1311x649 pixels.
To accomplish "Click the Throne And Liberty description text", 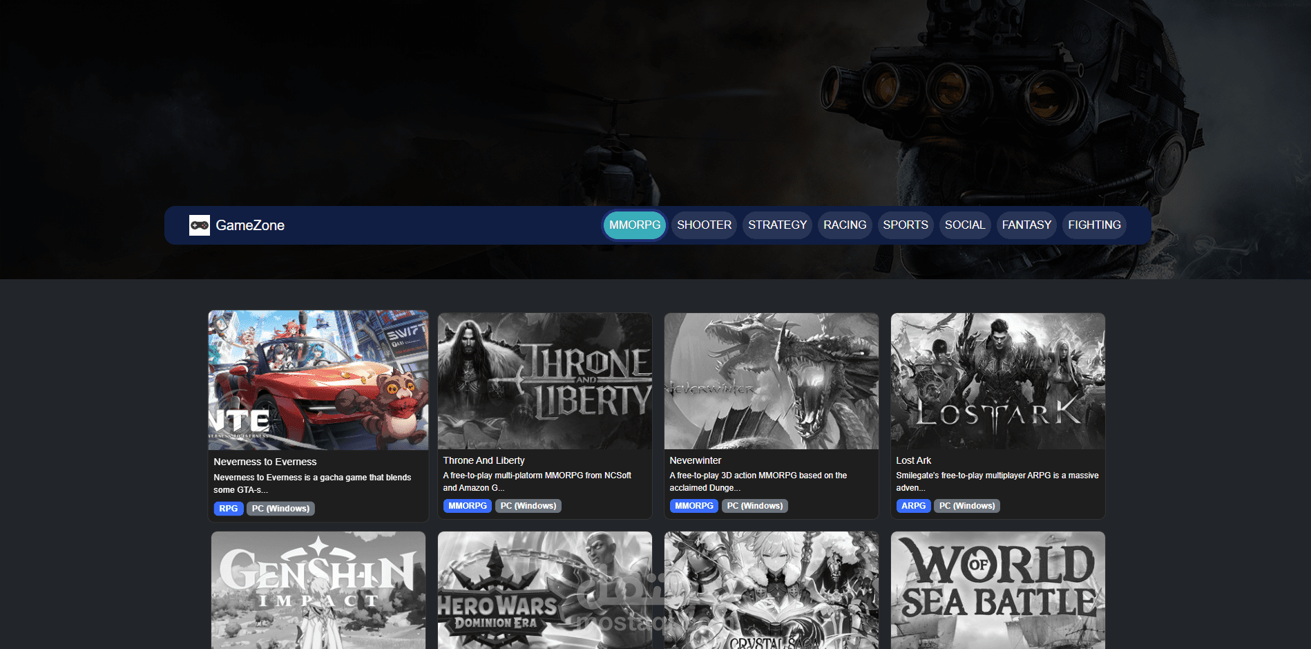I will (x=537, y=482).
